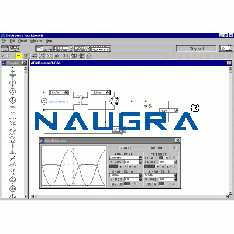The width and height of the screenshot is (234, 234).
Task: Open the multimeter instrument in the toolbar
Action: coord(5,49)
